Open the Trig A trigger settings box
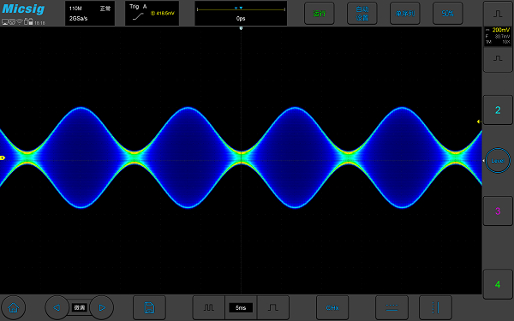The height and width of the screenshot is (321, 514). (x=152, y=14)
